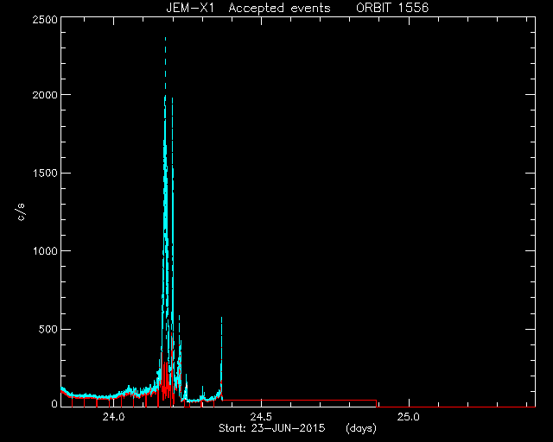Click the y-axis label '0'
This screenshot has height=442, width=553.
[54, 403]
